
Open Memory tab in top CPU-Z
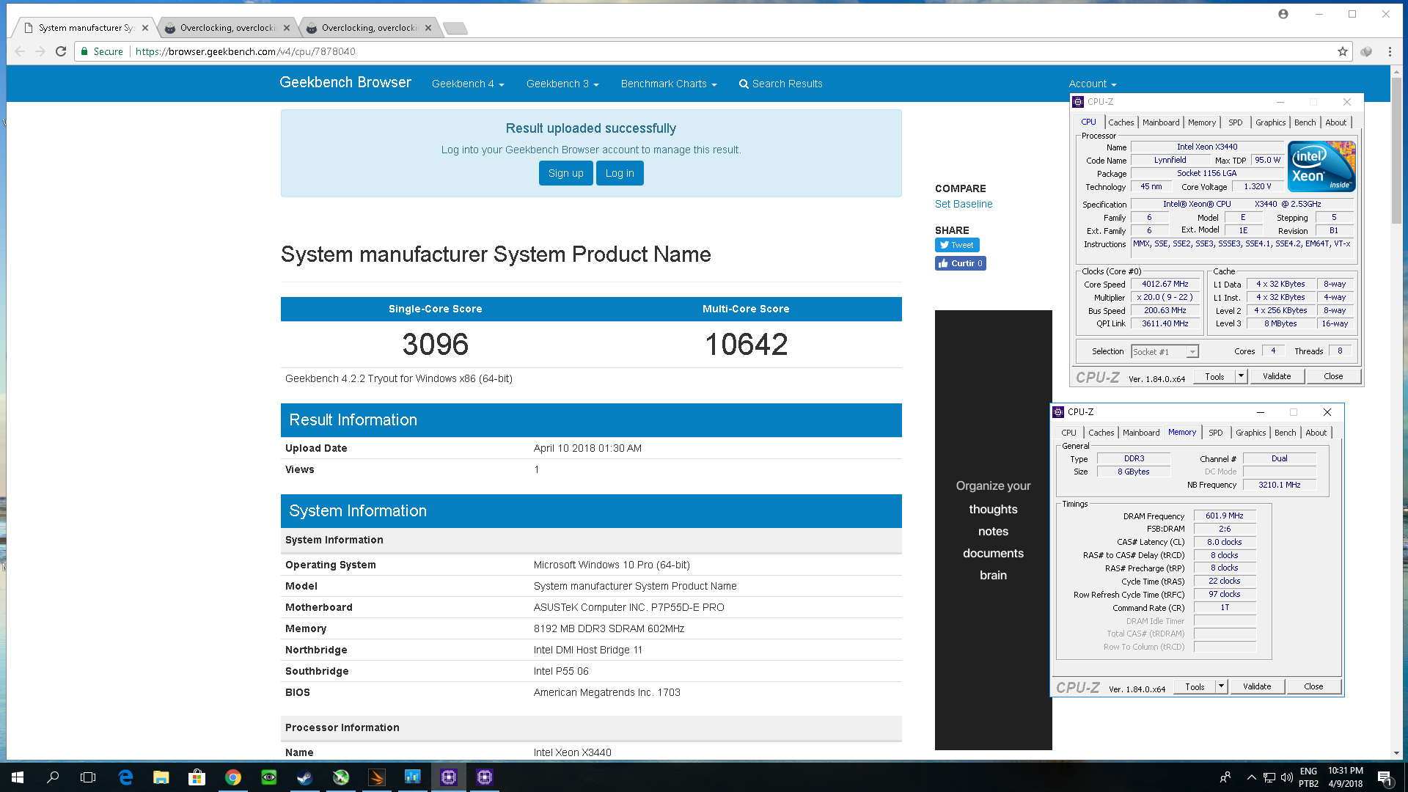pyautogui.click(x=1202, y=122)
